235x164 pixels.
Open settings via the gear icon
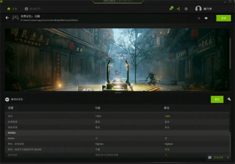tap(186, 9)
